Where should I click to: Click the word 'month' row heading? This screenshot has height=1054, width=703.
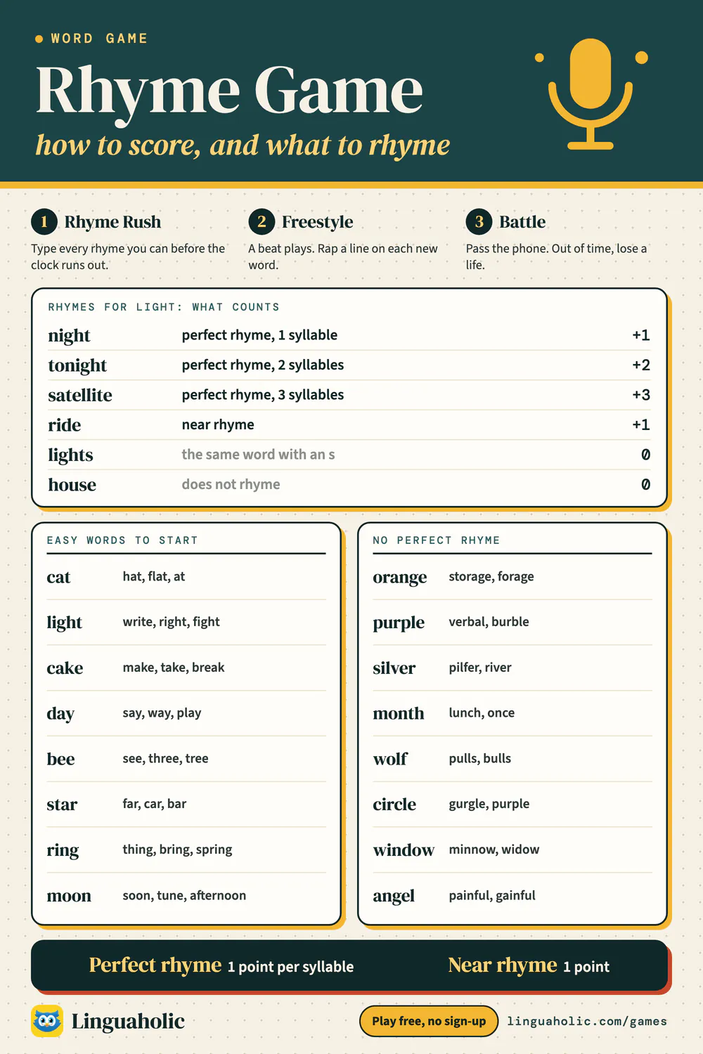399,714
